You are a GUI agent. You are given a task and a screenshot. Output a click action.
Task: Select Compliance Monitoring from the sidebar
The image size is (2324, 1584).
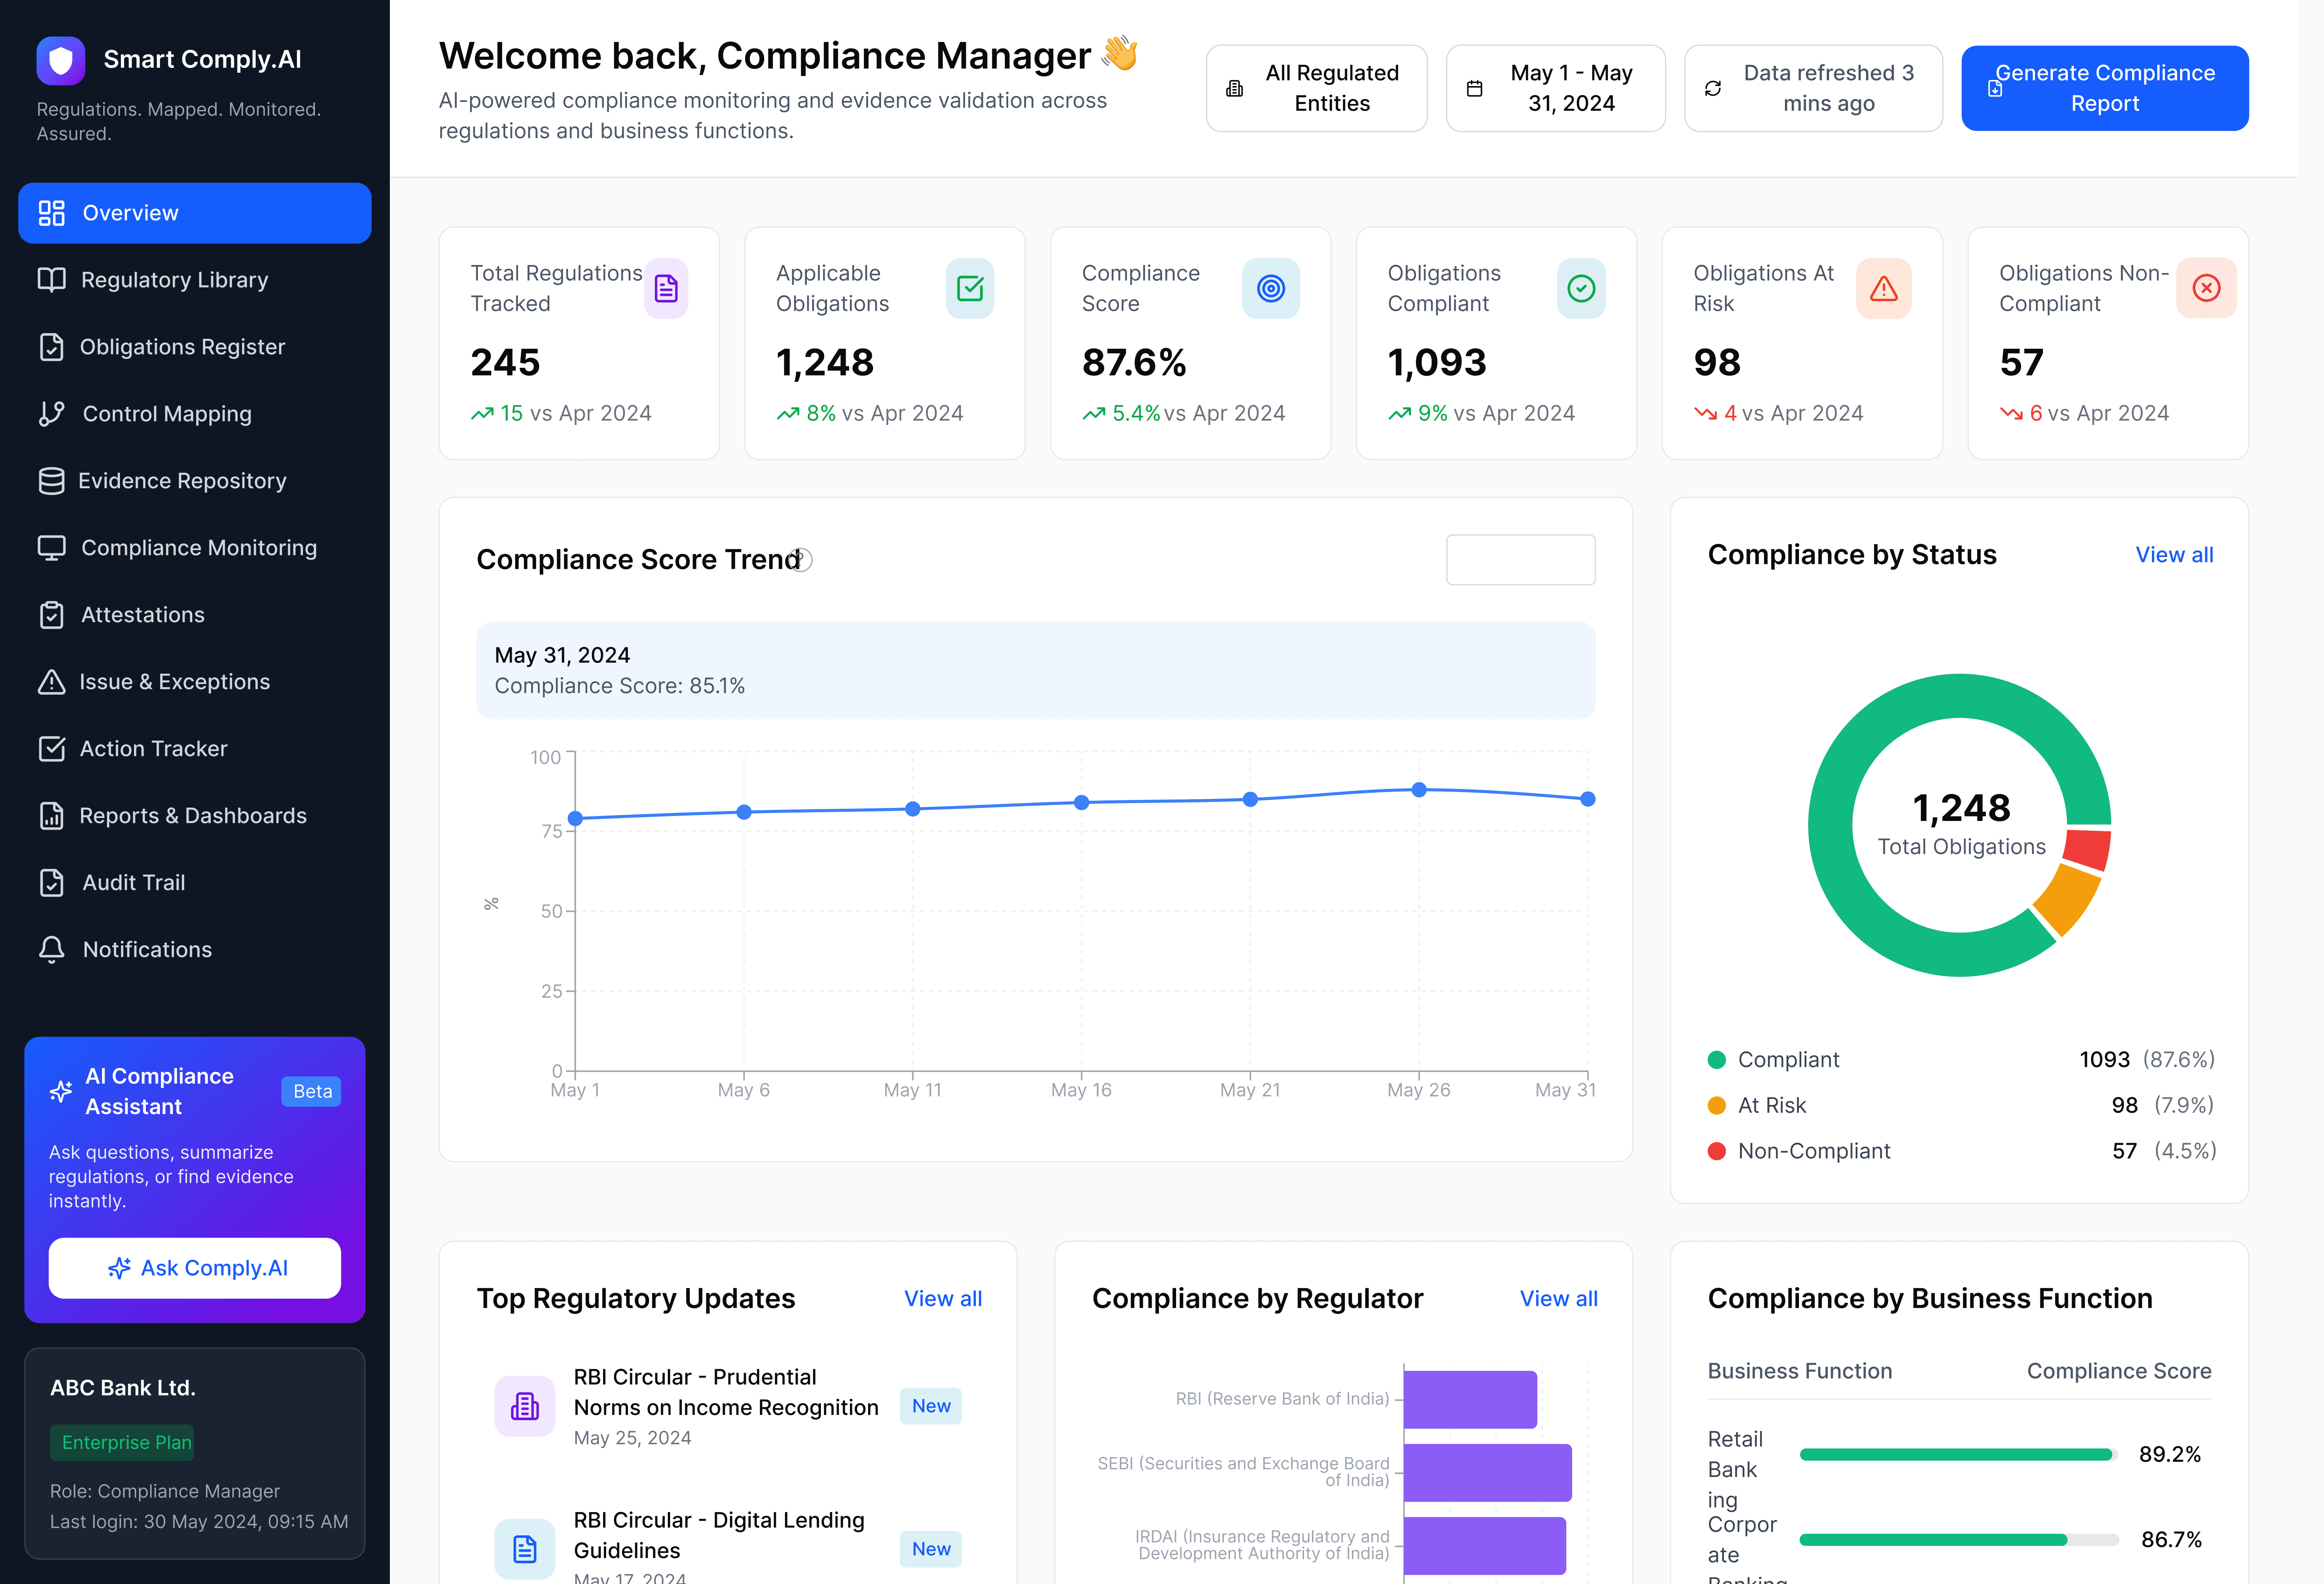[x=195, y=548]
